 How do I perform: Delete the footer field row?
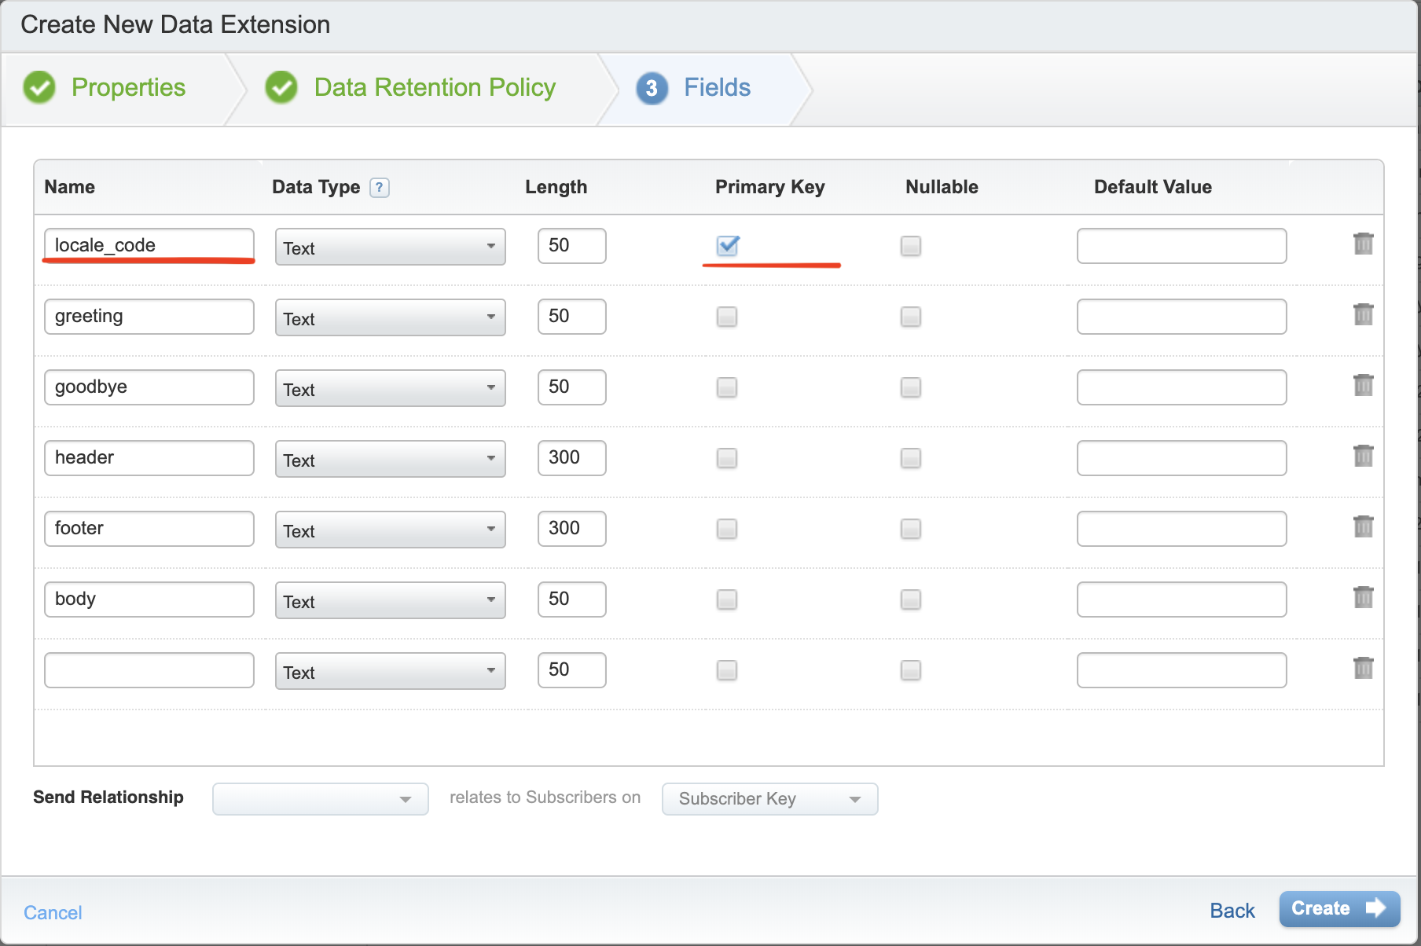click(1364, 526)
